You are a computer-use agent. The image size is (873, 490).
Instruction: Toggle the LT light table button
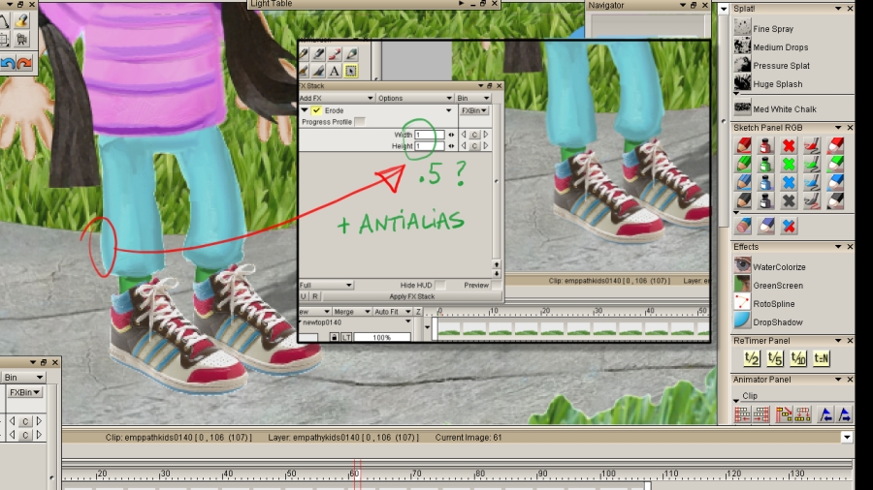(x=345, y=337)
